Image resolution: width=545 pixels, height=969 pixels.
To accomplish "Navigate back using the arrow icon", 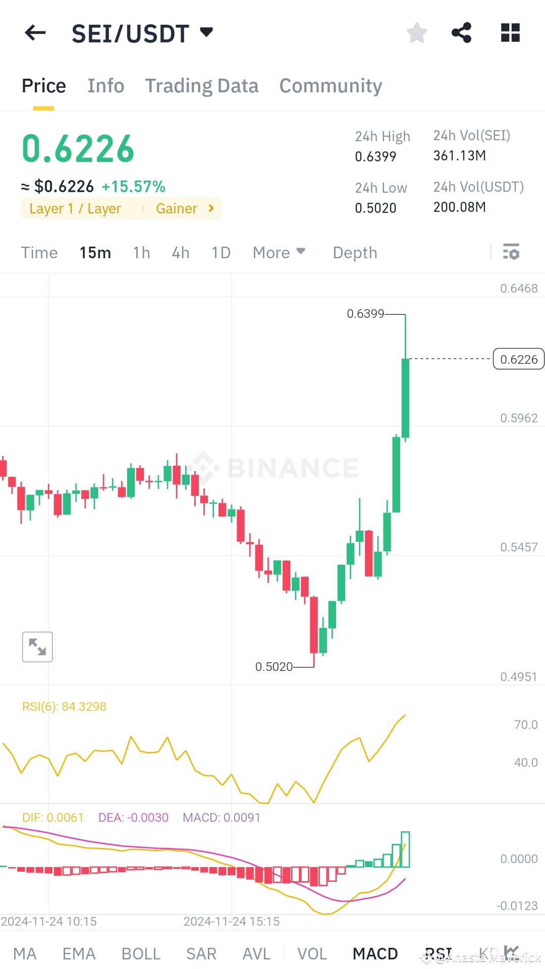I will [34, 32].
